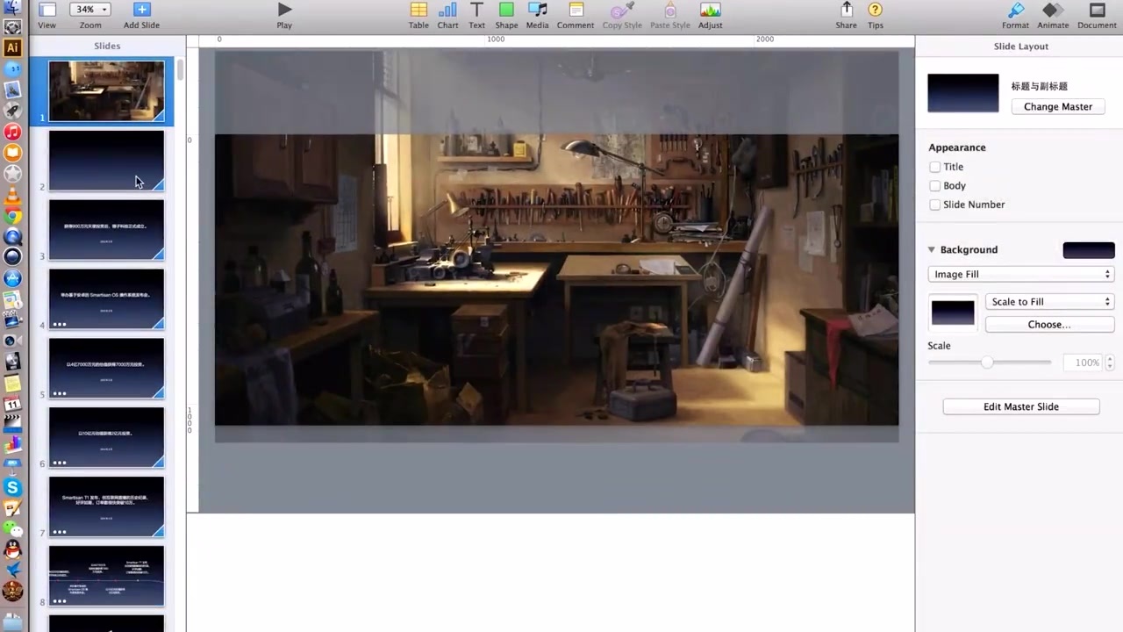
Task: Open the Background color preset swatch
Action: pyautogui.click(x=1089, y=250)
